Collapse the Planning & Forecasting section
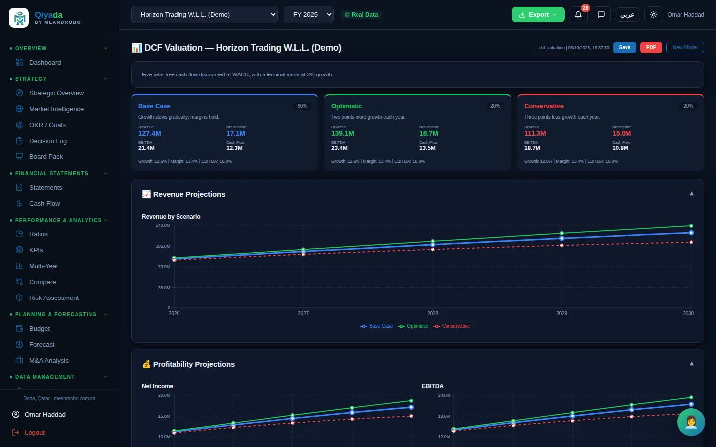The image size is (716, 447). click(106, 314)
